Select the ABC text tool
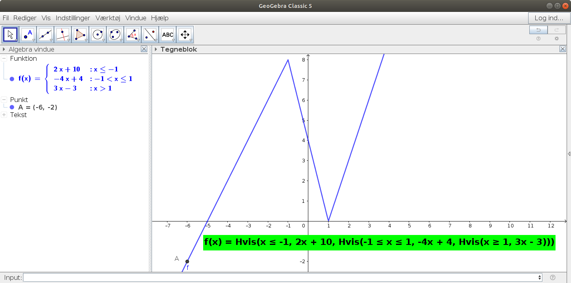 (167, 35)
